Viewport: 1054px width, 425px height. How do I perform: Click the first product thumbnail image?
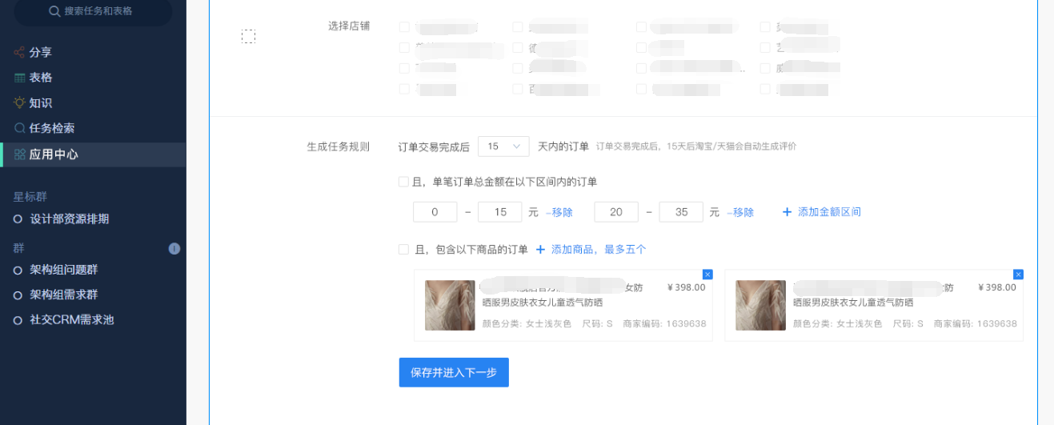450,305
